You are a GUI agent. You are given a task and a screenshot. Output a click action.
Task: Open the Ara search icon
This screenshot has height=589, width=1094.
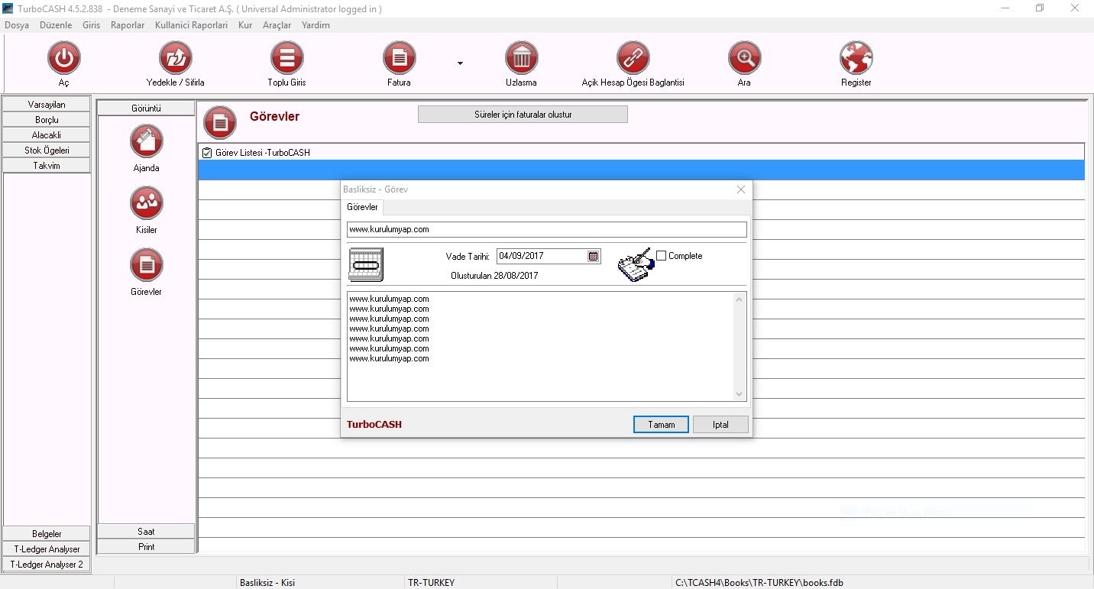(x=744, y=58)
